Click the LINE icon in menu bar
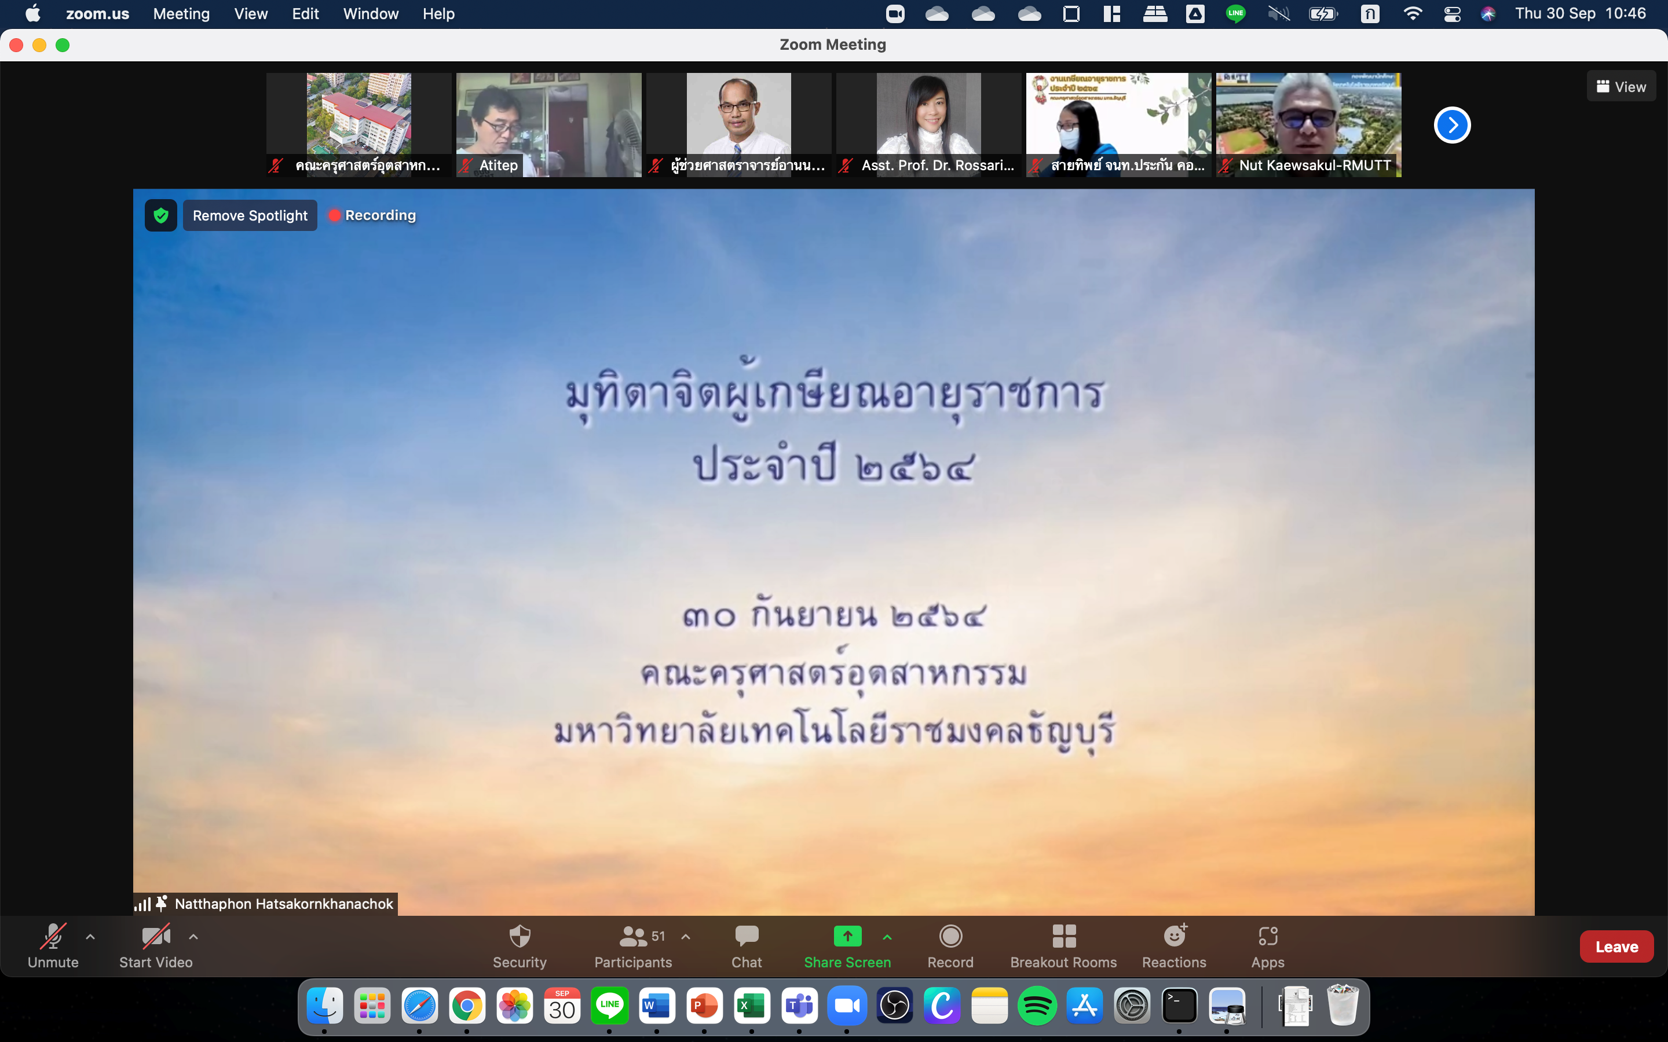Image resolution: width=1668 pixels, height=1042 pixels. [1235, 14]
